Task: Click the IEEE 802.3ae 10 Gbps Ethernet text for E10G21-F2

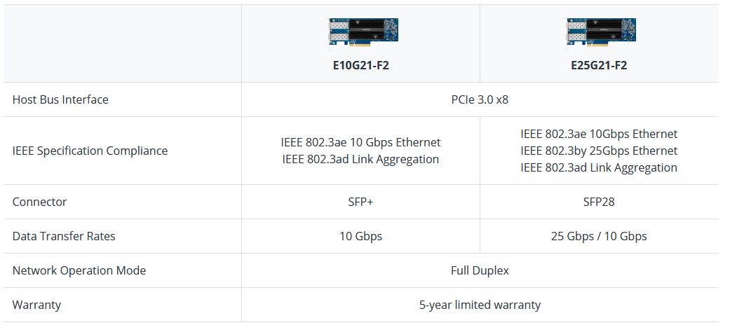Action: click(x=360, y=142)
